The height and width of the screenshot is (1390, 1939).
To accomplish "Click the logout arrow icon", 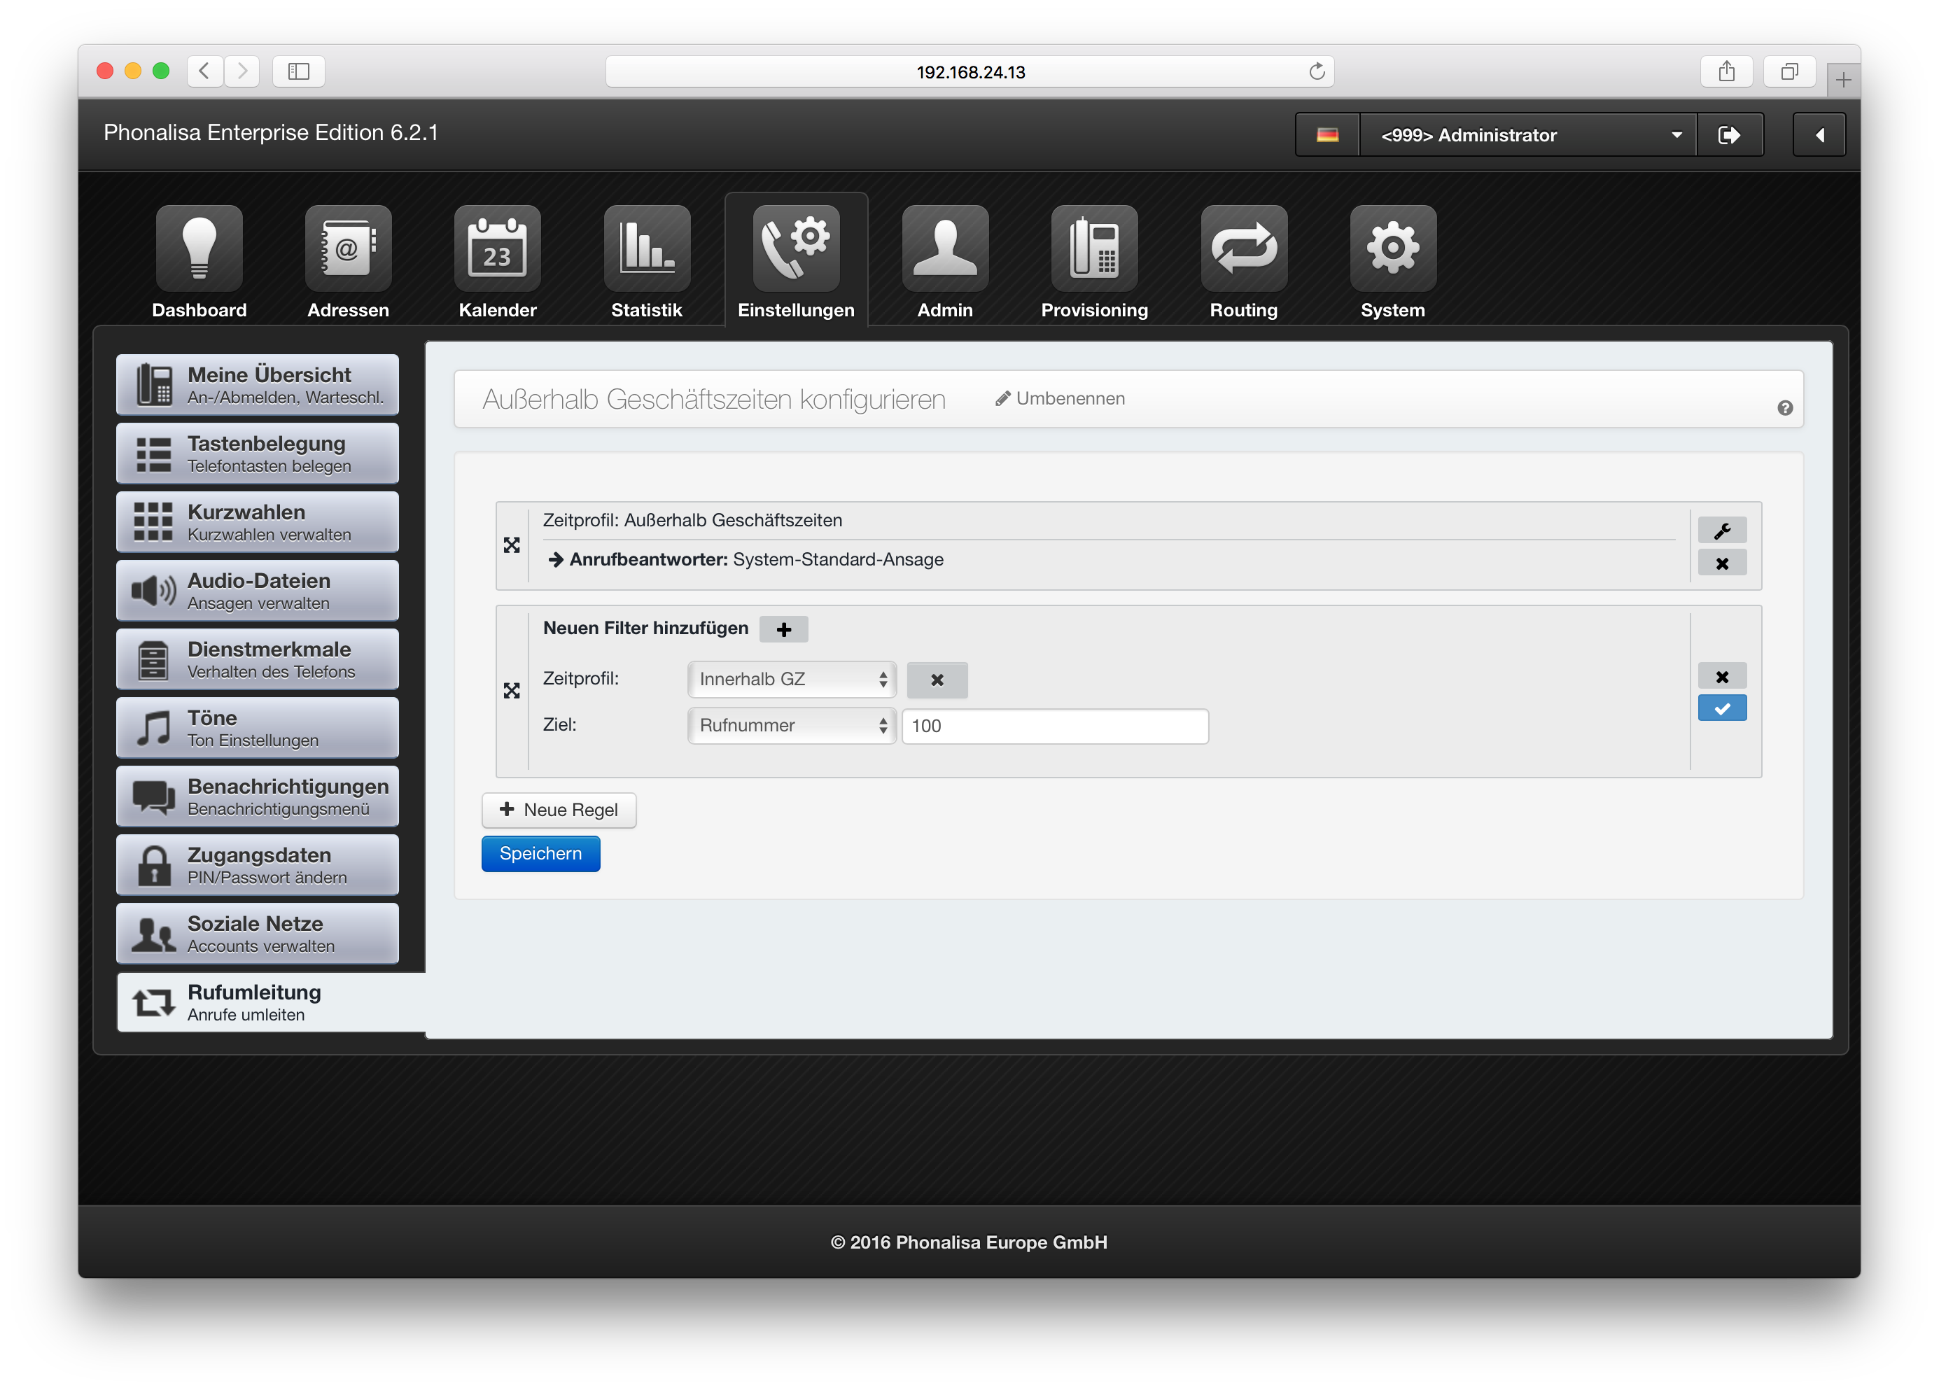I will [x=1729, y=135].
